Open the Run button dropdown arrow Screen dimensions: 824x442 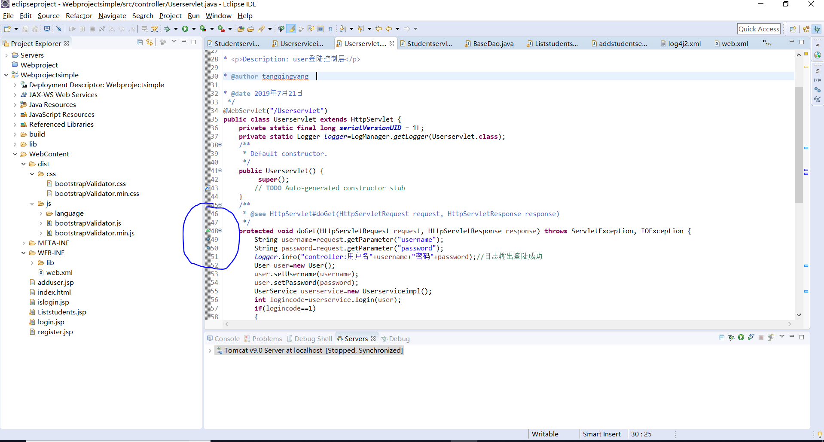pos(194,29)
